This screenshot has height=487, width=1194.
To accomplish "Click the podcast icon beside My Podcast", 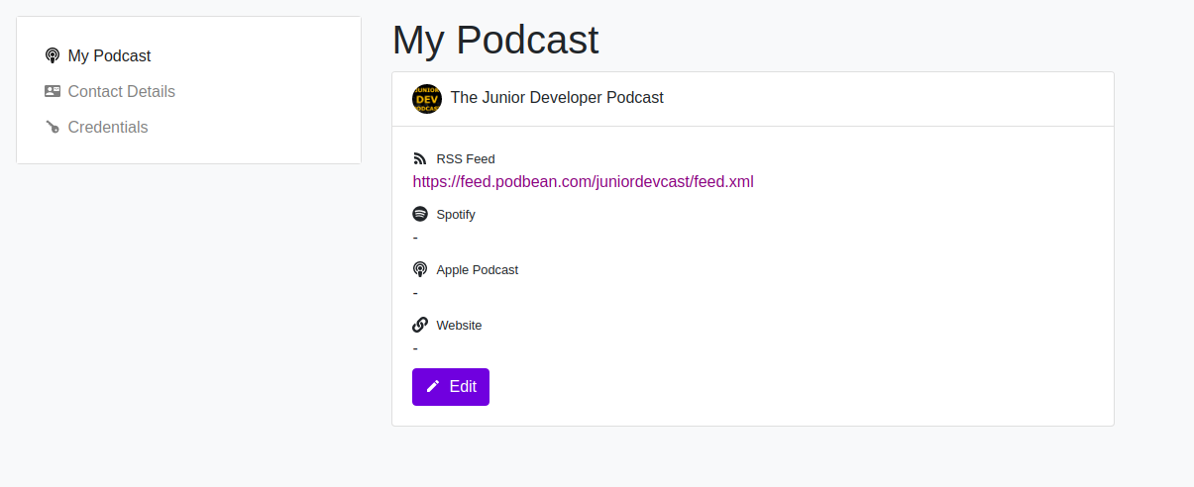I will (53, 55).
